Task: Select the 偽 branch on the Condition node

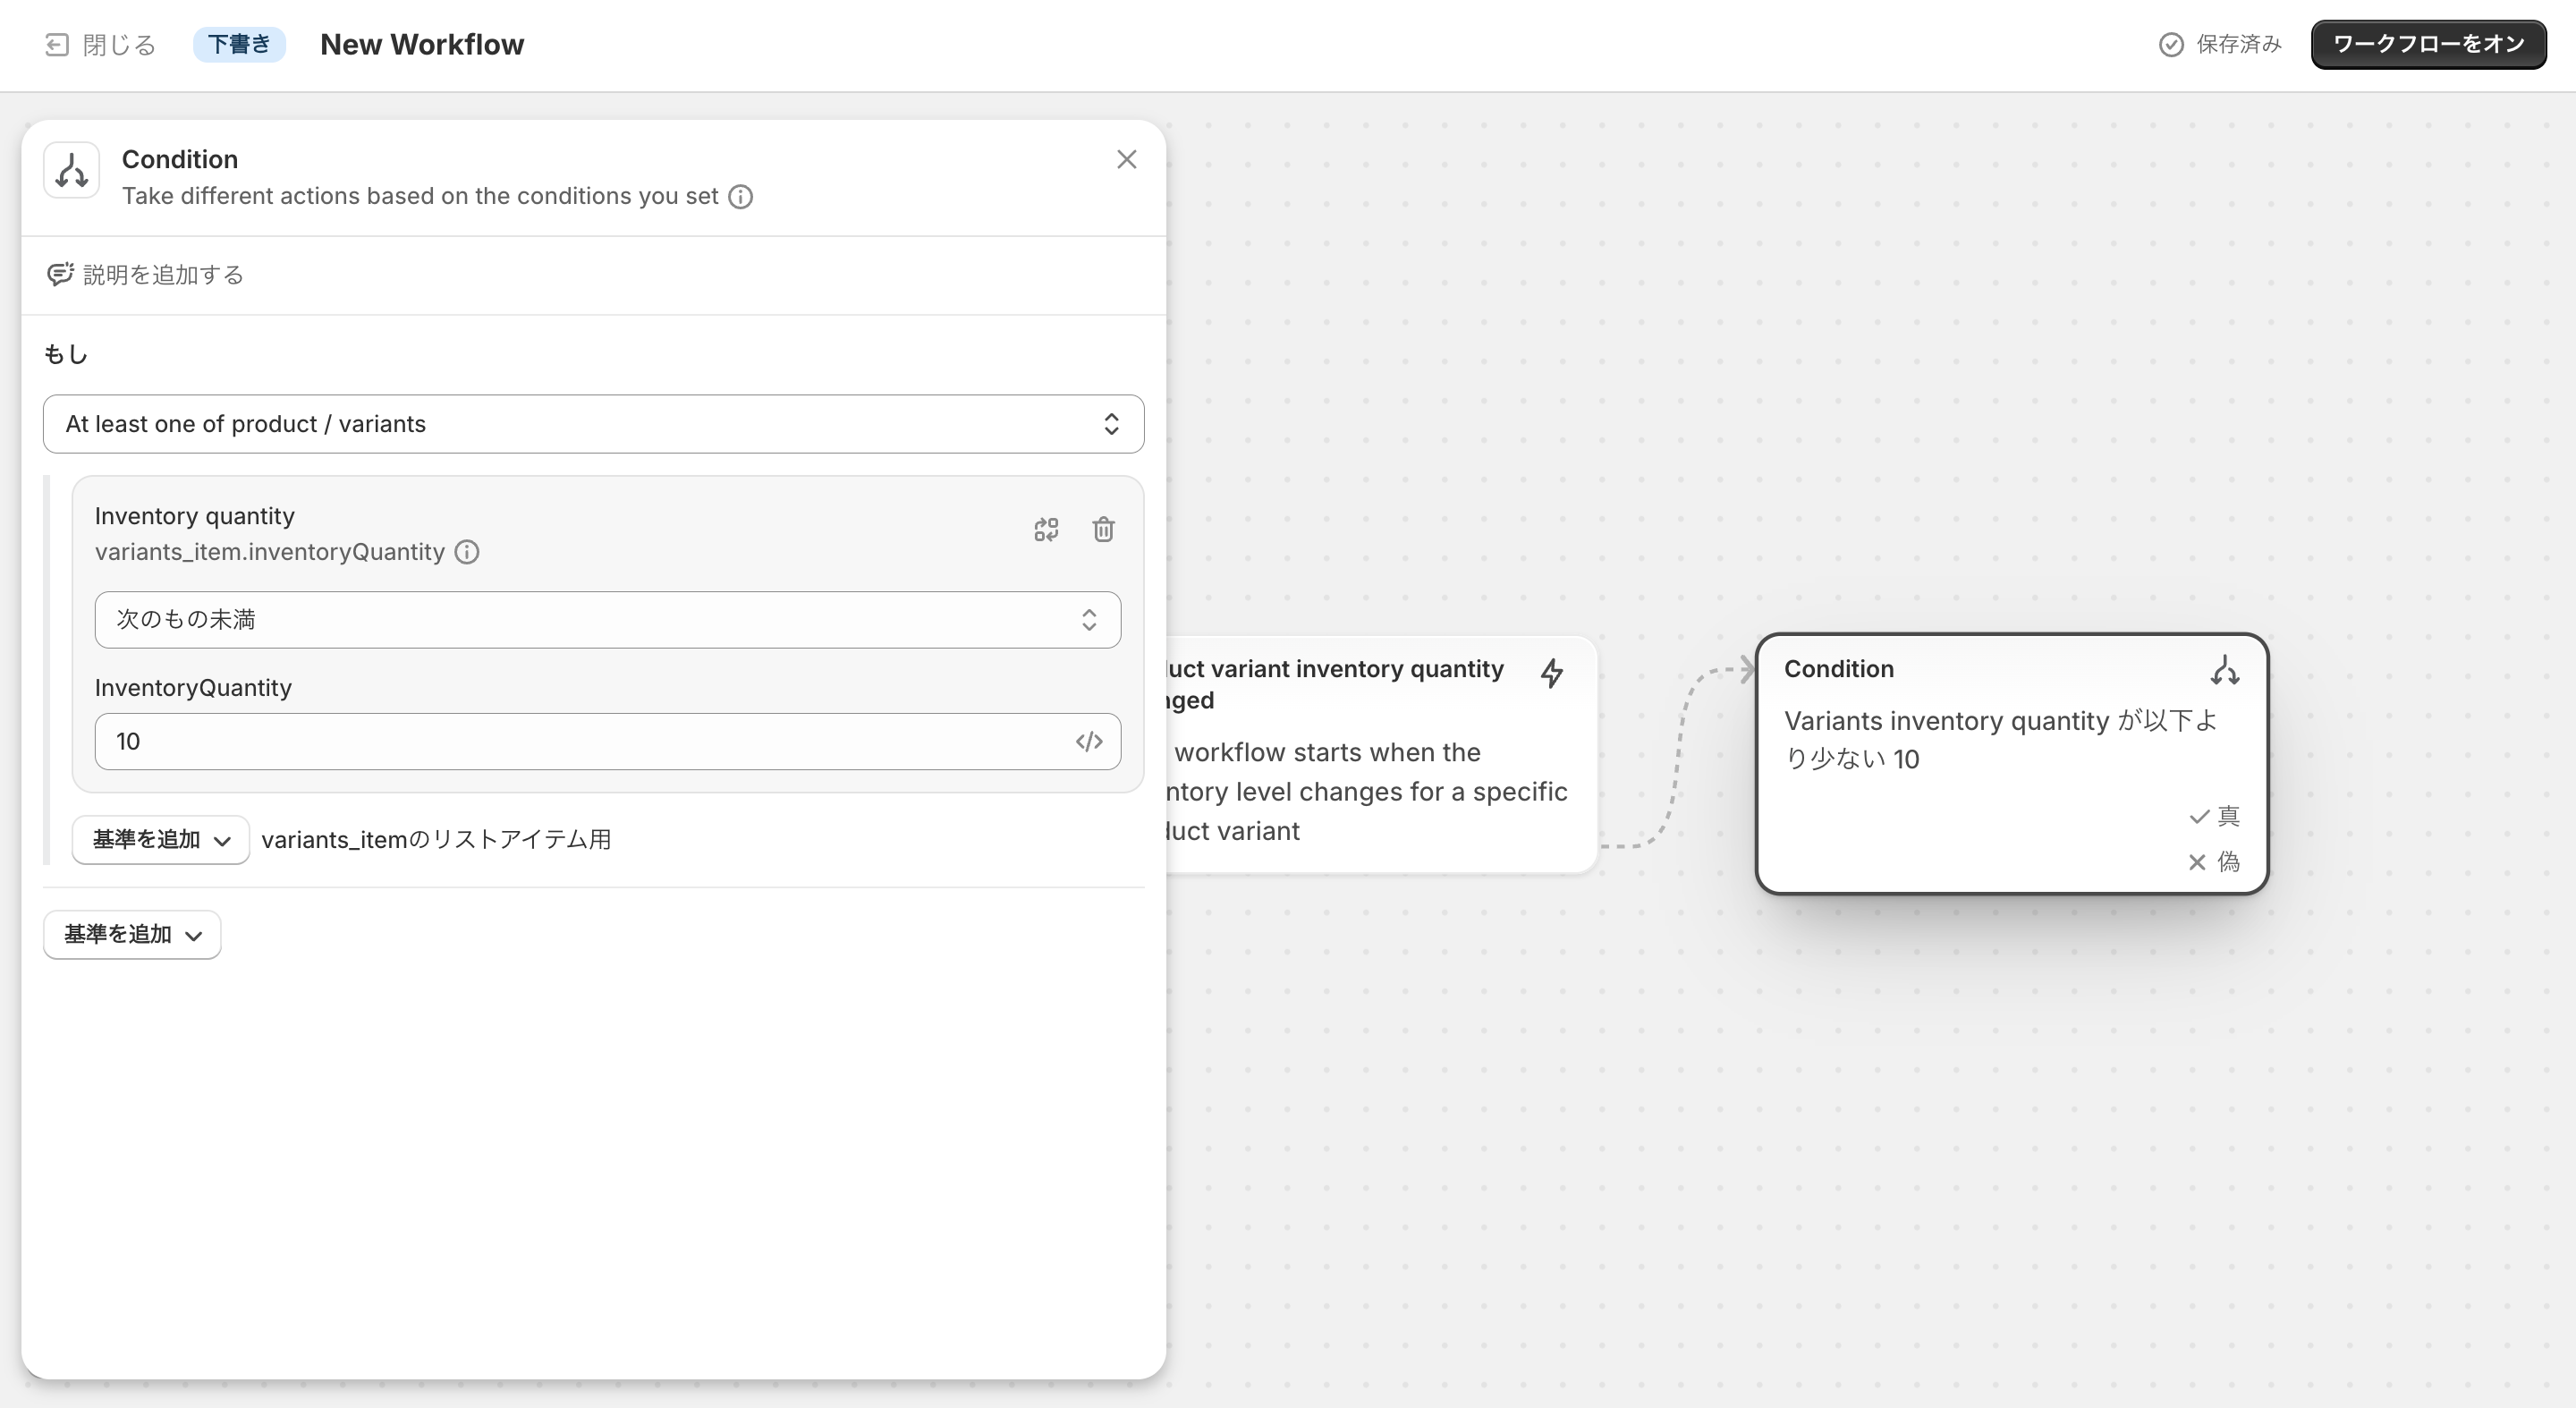Action: point(2215,862)
